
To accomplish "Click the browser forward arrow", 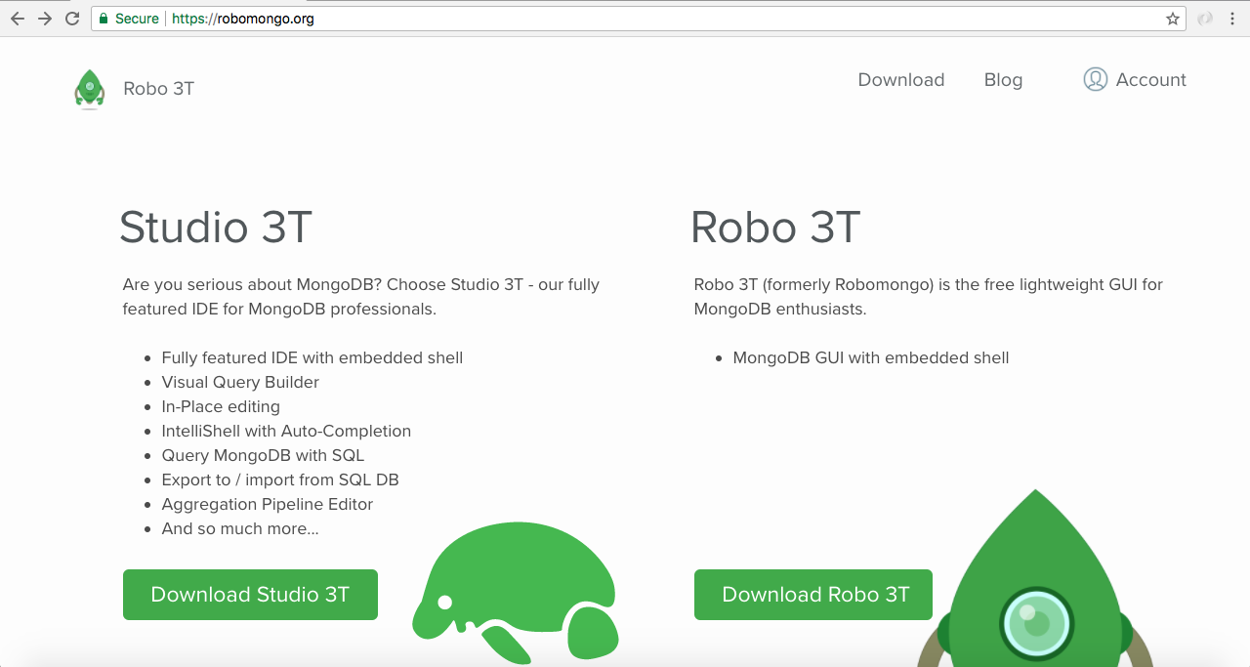I will coord(44,19).
